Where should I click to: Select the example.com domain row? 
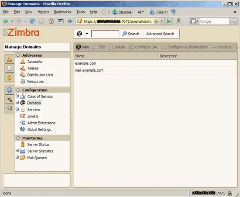coord(155,63)
